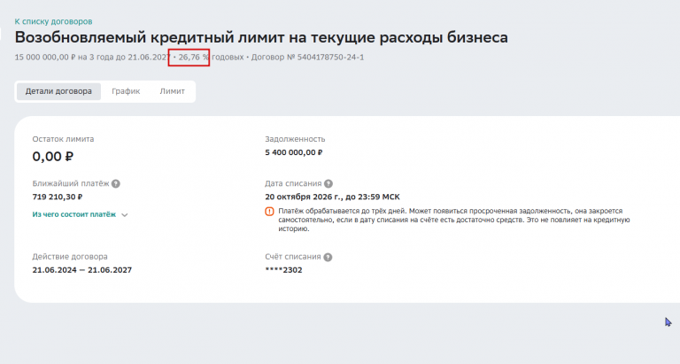680x364 pixels.
Task: Click the remaining limit value '0,00 ₽'
Action: tap(53, 156)
